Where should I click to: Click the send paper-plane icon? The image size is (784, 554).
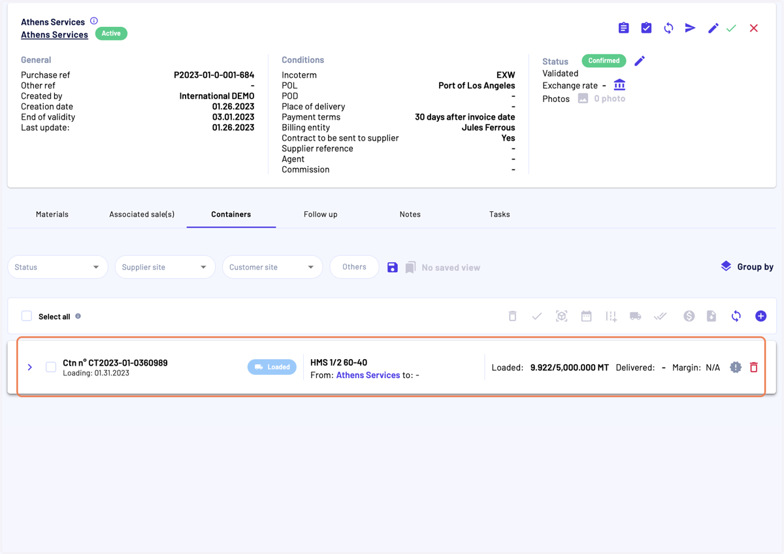tap(691, 28)
